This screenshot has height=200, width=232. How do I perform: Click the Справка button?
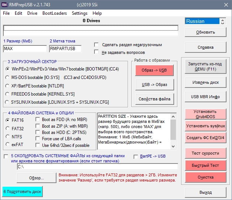[x=205, y=47]
